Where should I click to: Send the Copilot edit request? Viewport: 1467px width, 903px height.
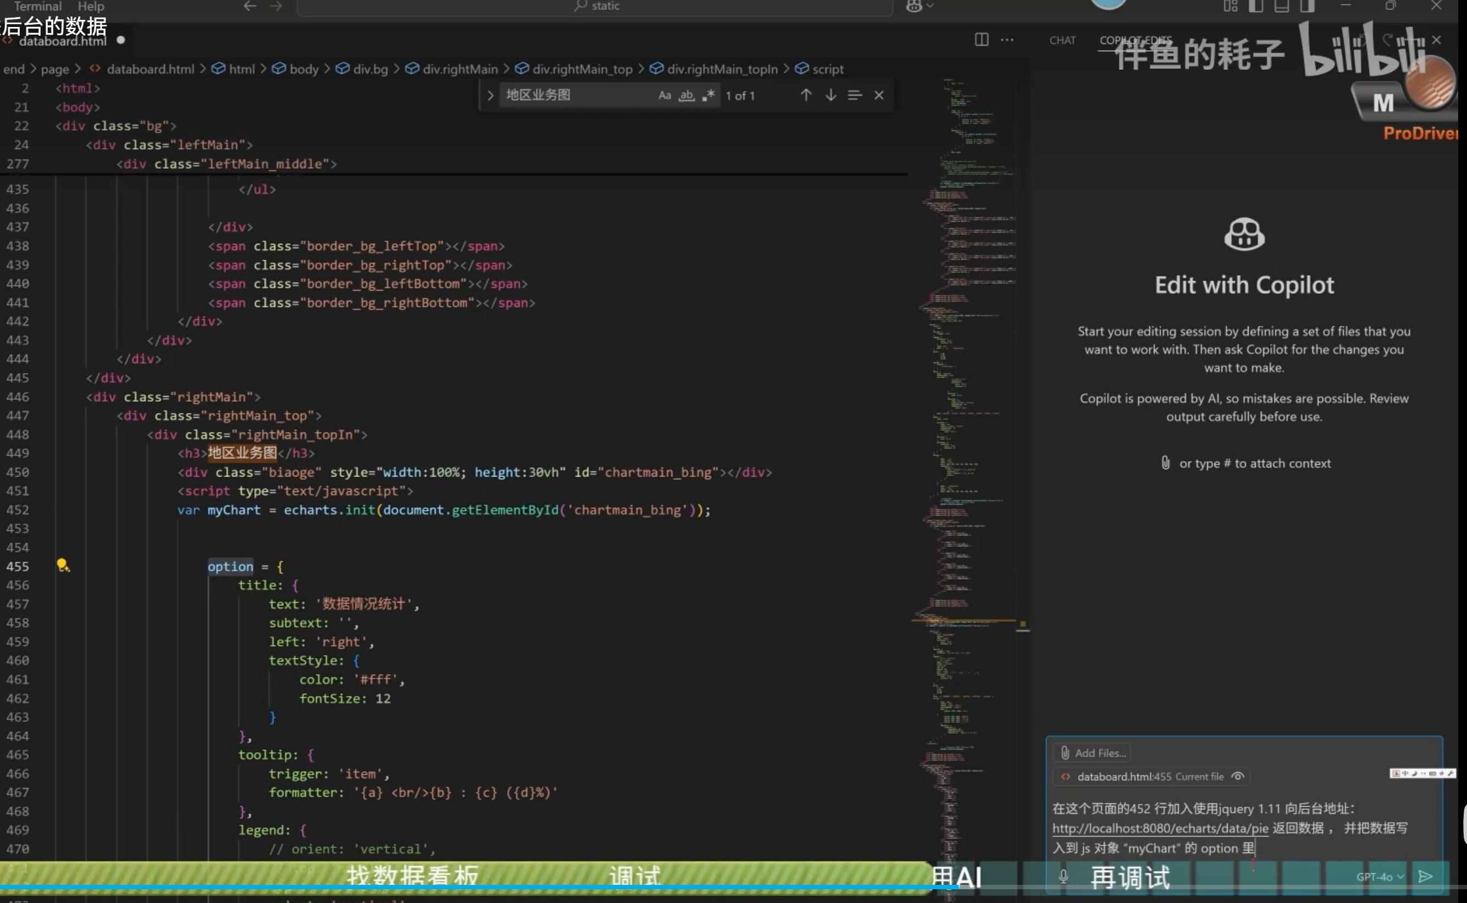tap(1425, 876)
